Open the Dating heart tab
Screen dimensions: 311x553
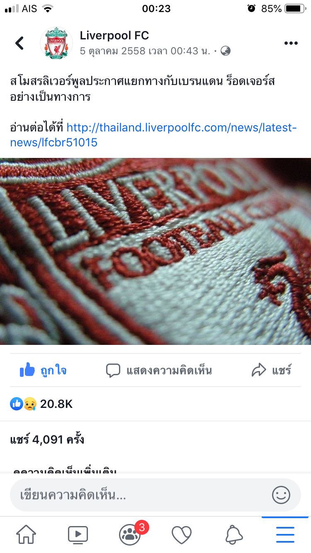(182, 535)
